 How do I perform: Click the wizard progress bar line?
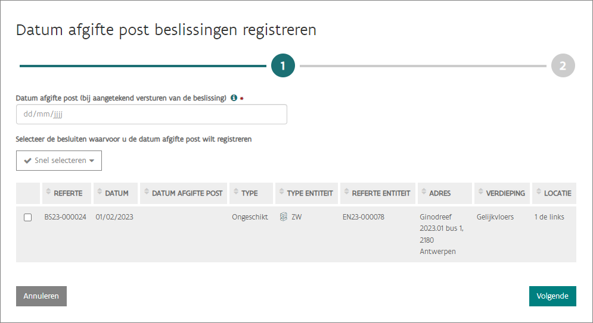pos(143,66)
